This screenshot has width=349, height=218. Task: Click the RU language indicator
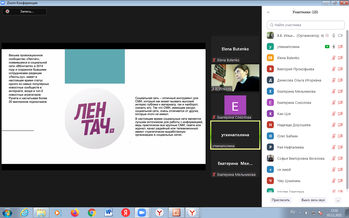click(293, 212)
